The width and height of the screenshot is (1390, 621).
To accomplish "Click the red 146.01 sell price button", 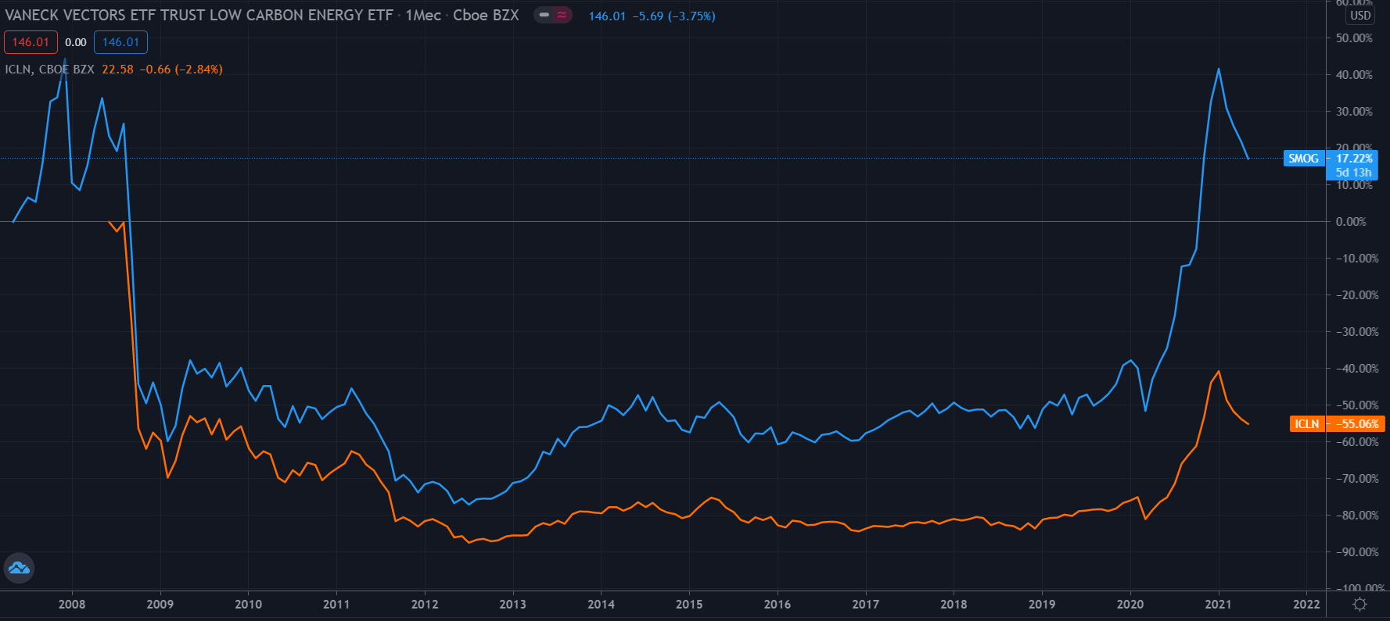I will point(31,42).
